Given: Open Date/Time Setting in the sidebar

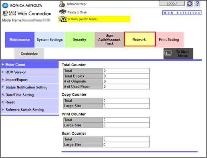Looking at the screenshot, I should coord(30,95).
